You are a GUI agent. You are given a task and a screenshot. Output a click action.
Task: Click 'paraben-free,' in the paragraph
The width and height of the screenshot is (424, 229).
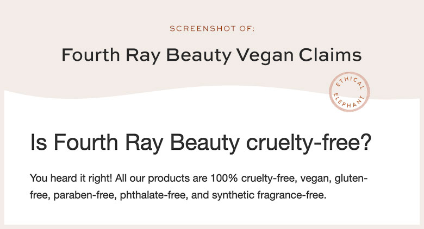click(x=85, y=195)
